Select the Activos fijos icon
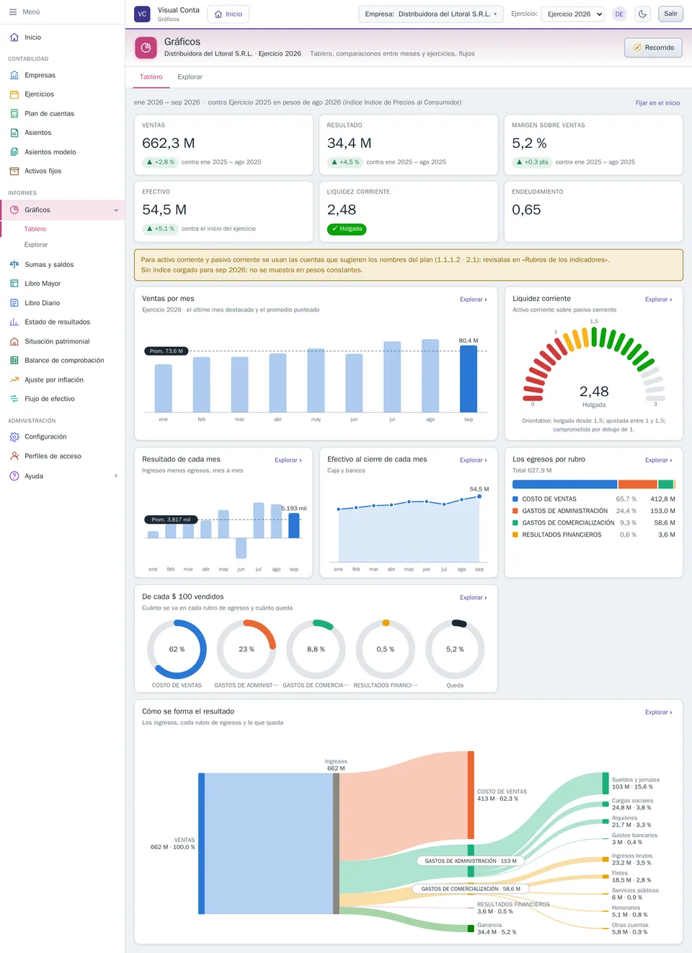 pos(14,171)
